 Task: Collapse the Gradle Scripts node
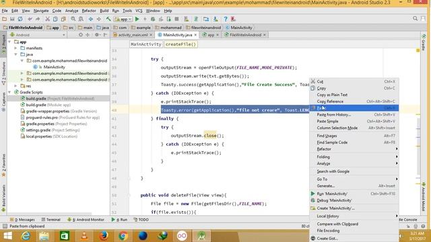tap(9, 92)
